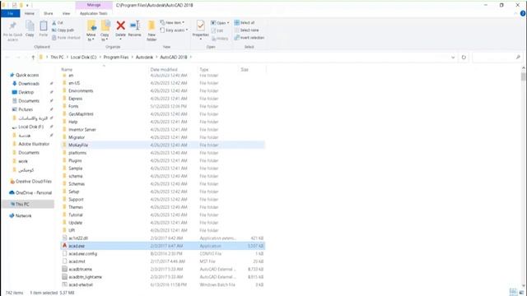
Task: Select the acad.exe file
Action: [x=163, y=246]
